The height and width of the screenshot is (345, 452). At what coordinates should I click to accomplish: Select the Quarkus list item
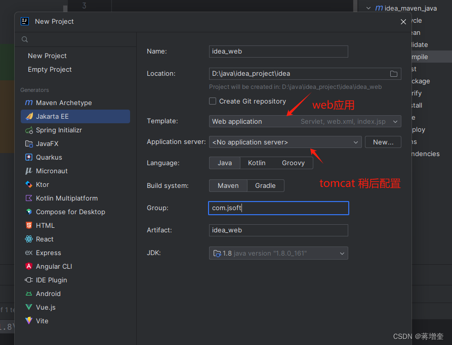coord(75,158)
